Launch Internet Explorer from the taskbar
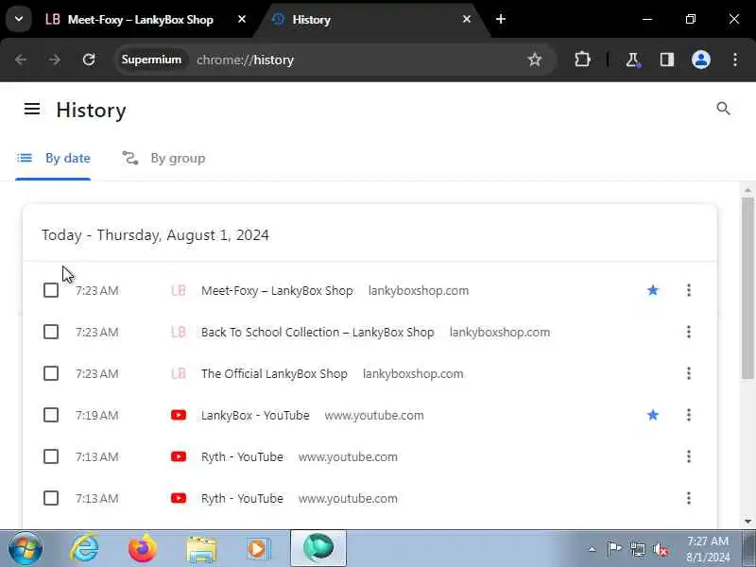This screenshot has width=756, height=567. pos(84,548)
